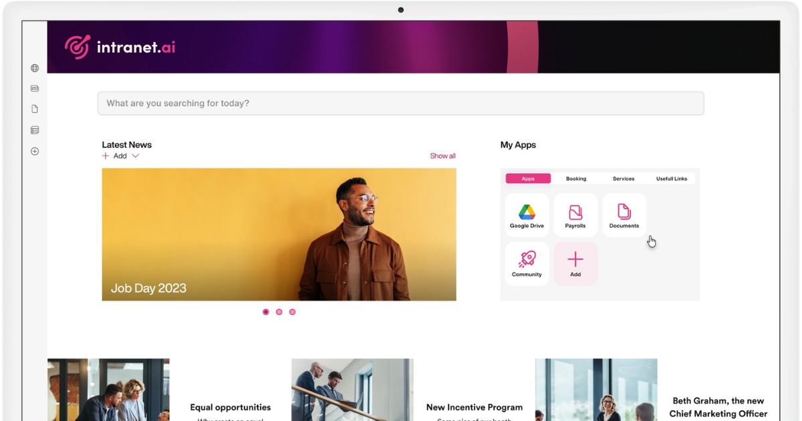Jump to the third news carousel dot
This screenshot has width=802, height=421.
pyautogui.click(x=292, y=312)
